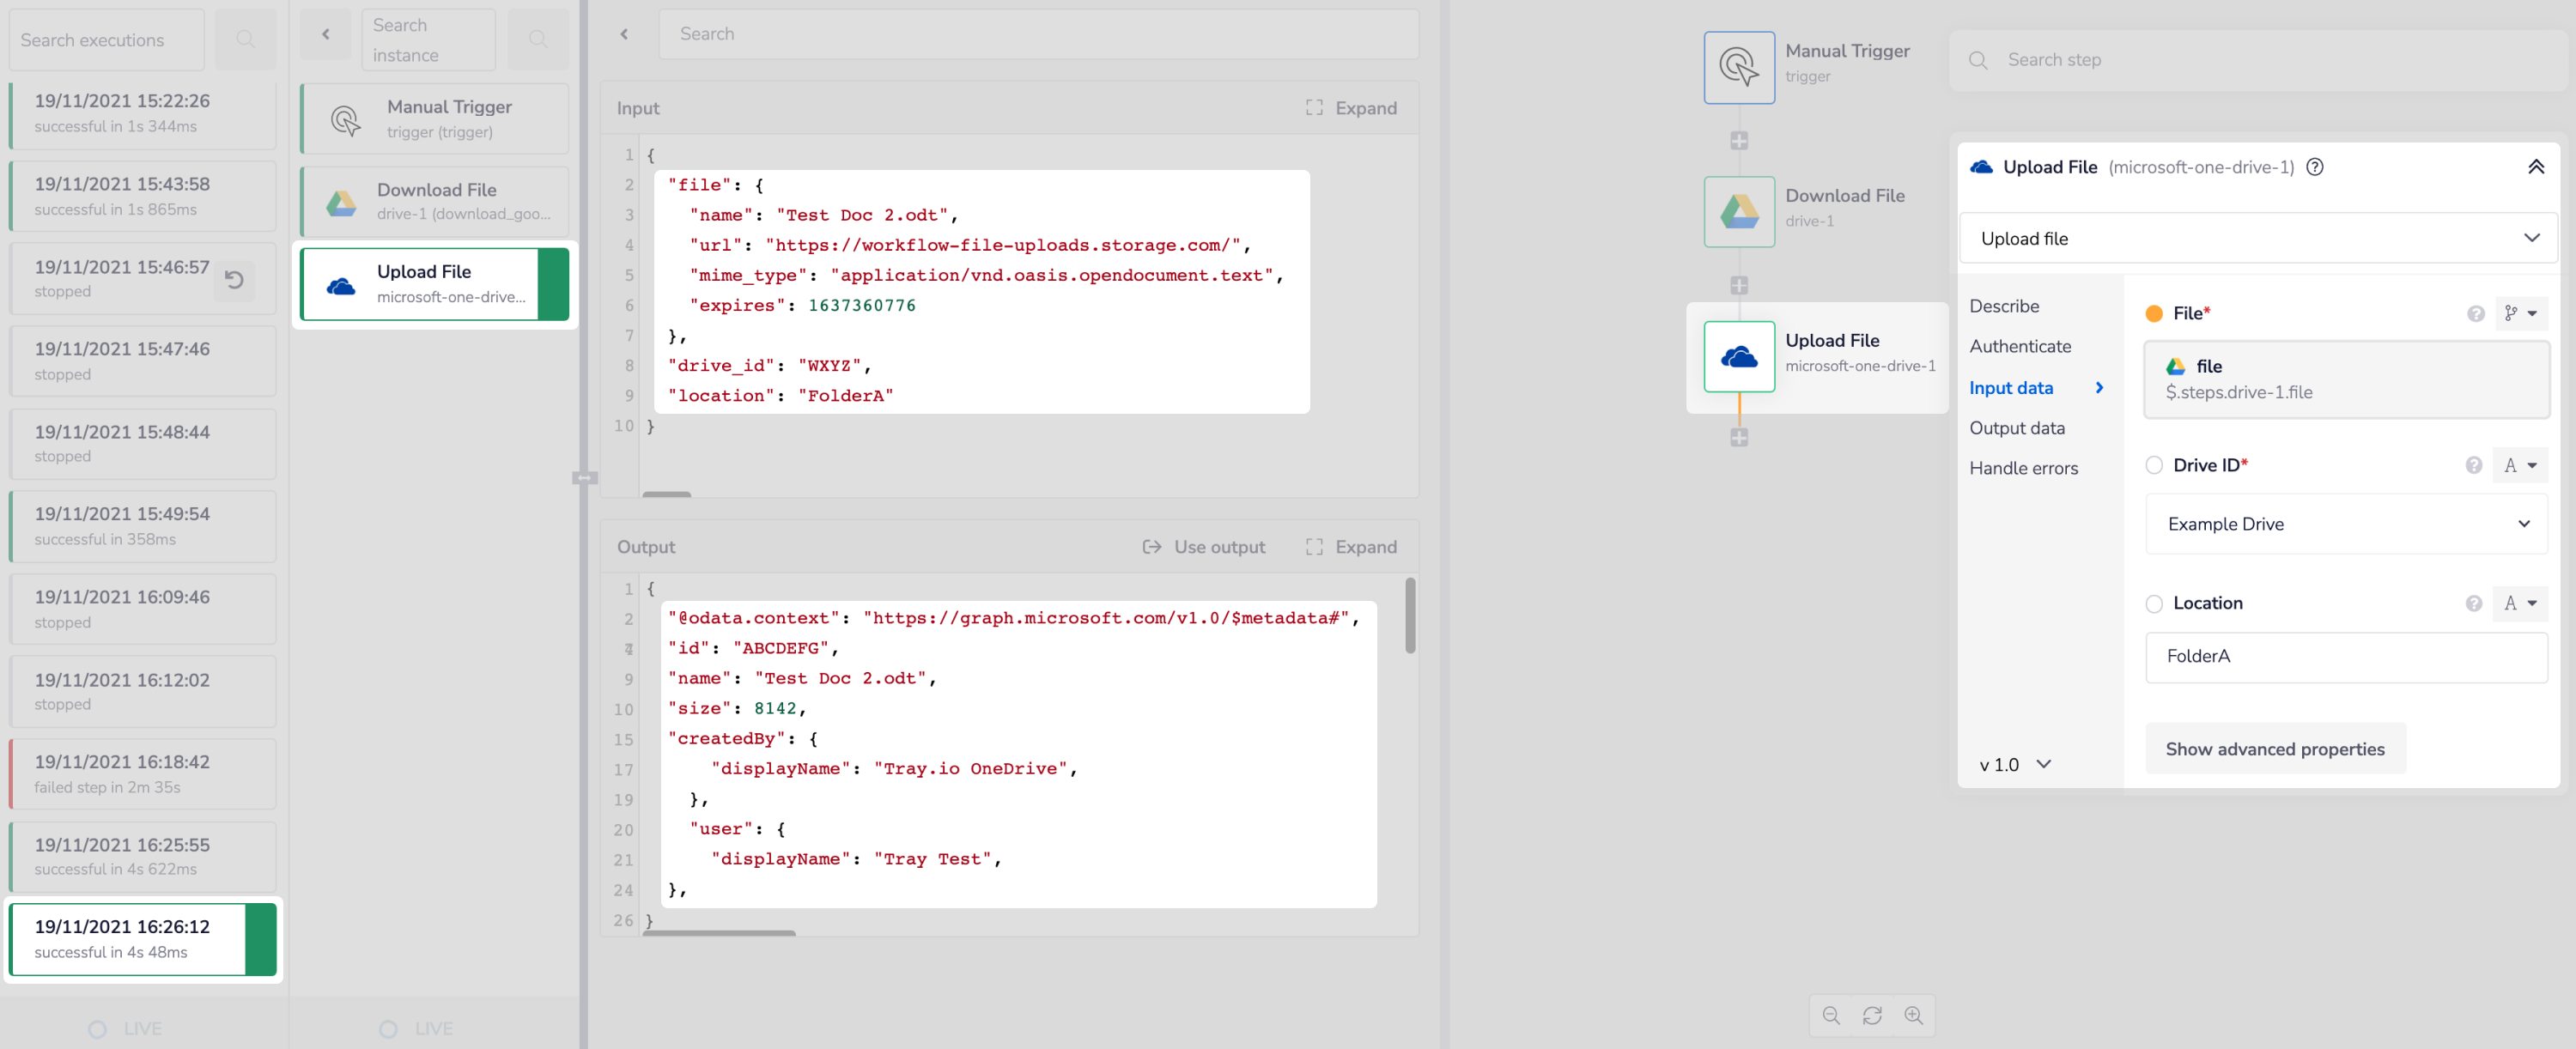The height and width of the screenshot is (1049, 2576).
Task: Click the Location FolderA input field
Action: [x=2345, y=656]
